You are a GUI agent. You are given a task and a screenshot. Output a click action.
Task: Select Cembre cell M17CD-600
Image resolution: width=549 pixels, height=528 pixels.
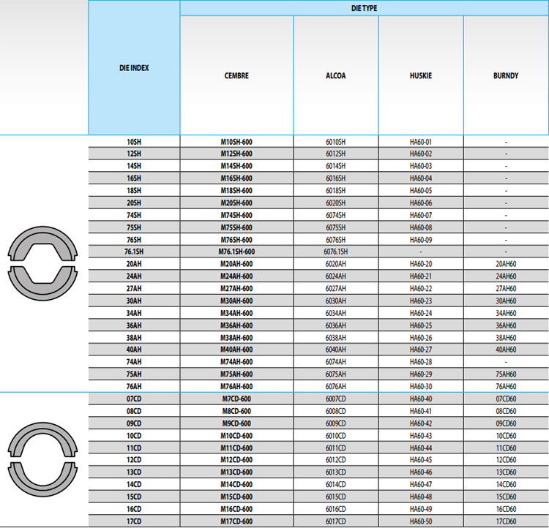click(x=236, y=521)
